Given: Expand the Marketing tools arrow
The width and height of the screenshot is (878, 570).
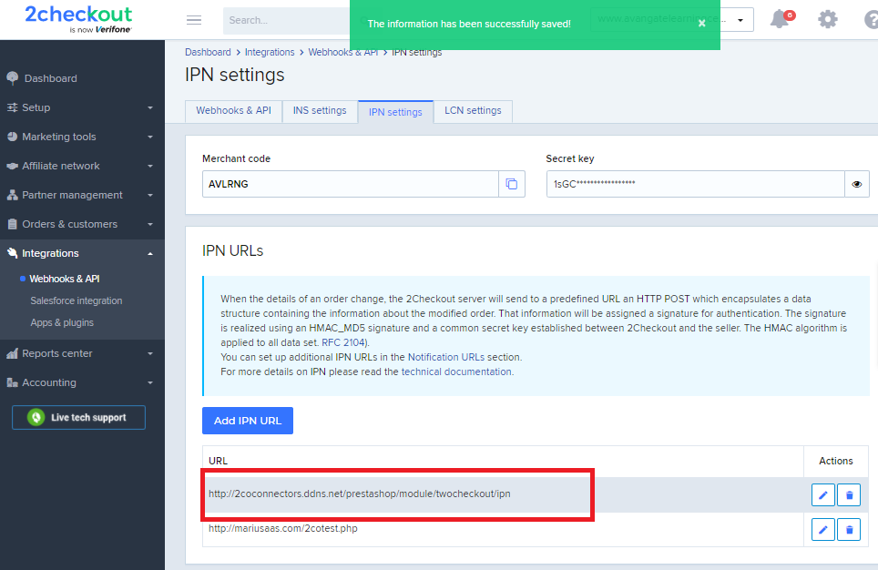Looking at the screenshot, I should click(150, 137).
